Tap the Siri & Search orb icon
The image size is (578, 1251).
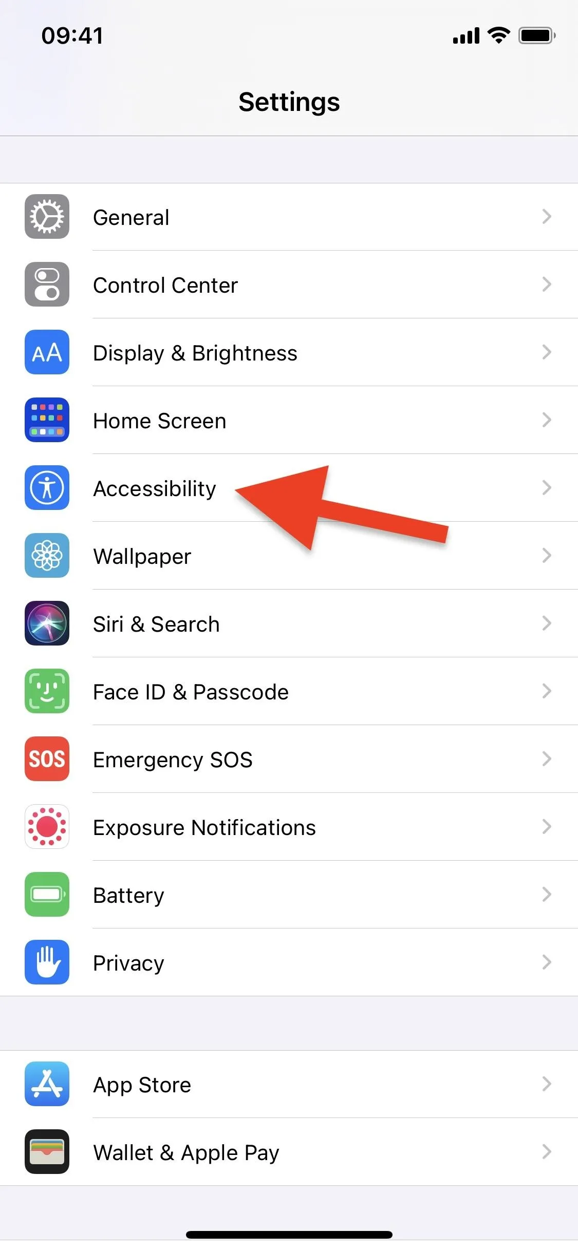coord(47,623)
